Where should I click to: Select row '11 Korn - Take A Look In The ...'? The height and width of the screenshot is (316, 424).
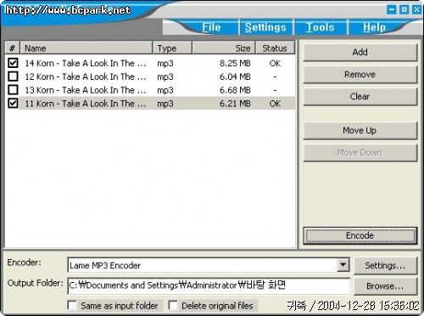150,103
